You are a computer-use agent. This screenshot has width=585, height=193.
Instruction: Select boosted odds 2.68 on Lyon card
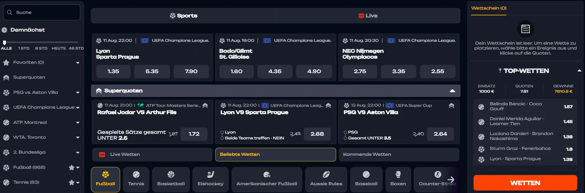317,134
